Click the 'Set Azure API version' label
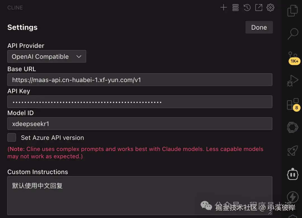The image size is (302, 218). click(52, 138)
